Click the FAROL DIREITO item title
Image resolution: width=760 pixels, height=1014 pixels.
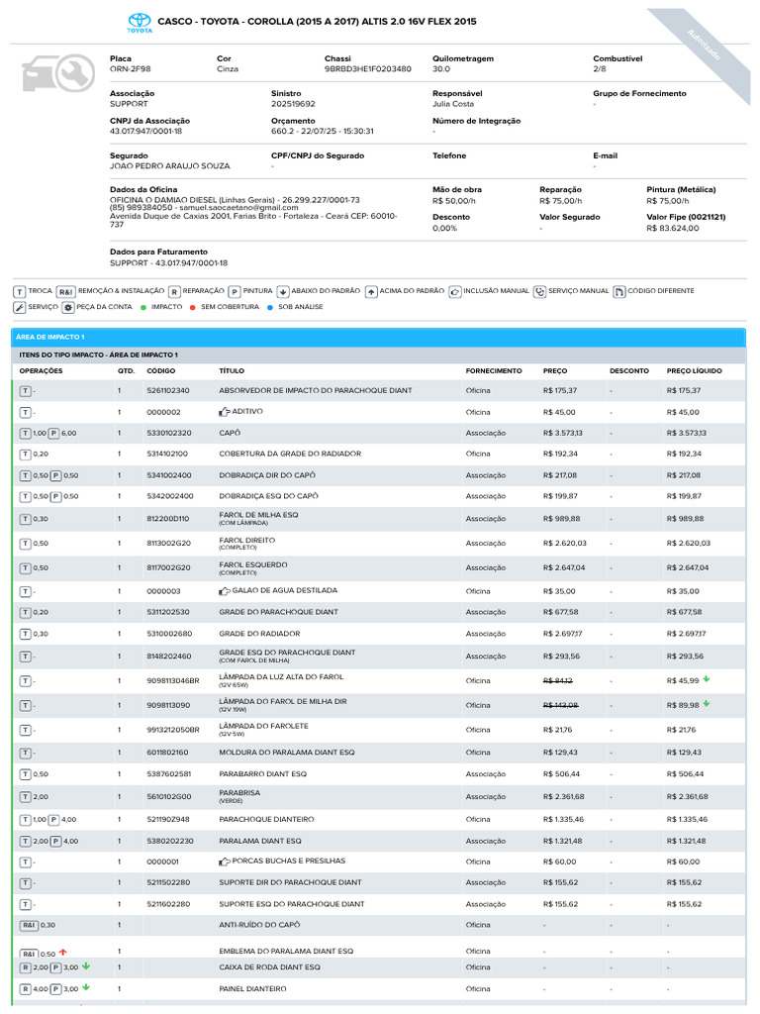pyautogui.click(x=246, y=541)
